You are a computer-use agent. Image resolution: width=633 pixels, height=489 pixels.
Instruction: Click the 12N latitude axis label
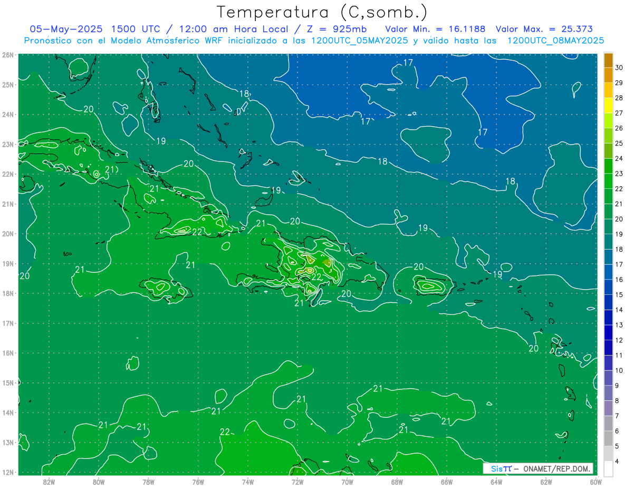(x=7, y=472)
